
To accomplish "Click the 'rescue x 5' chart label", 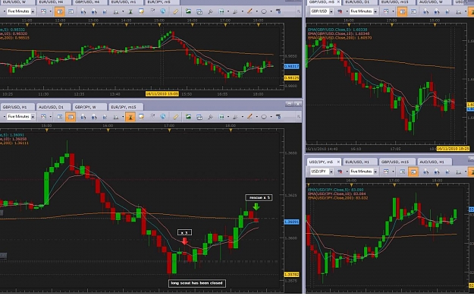I will click(259, 197).
